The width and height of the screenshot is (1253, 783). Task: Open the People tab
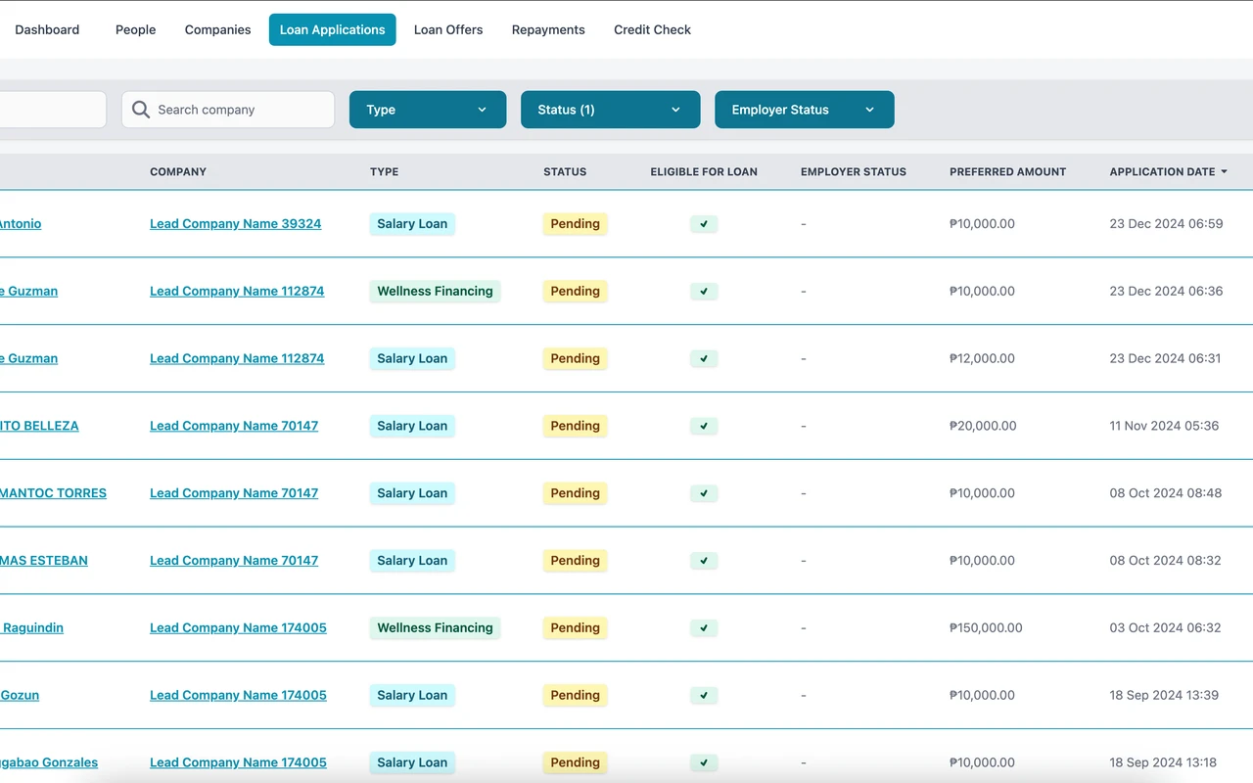[135, 29]
